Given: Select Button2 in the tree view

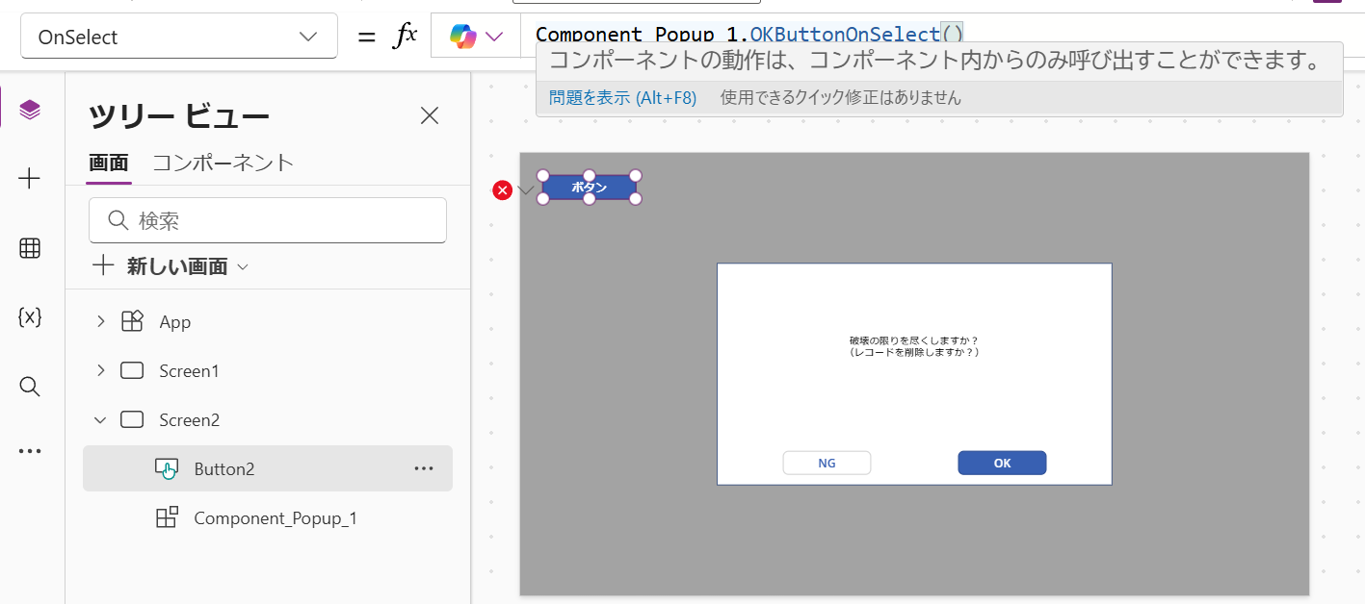Looking at the screenshot, I should tap(268, 468).
